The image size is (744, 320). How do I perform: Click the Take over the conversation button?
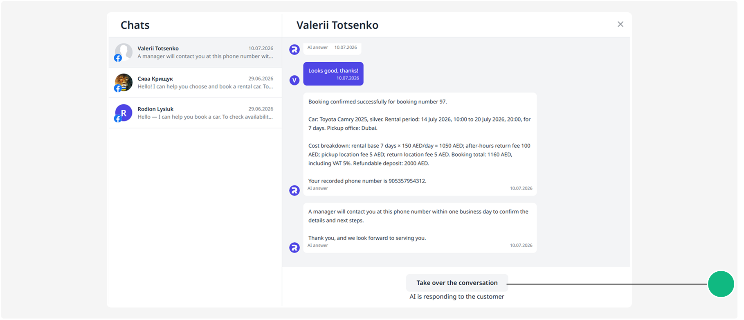point(457,283)
